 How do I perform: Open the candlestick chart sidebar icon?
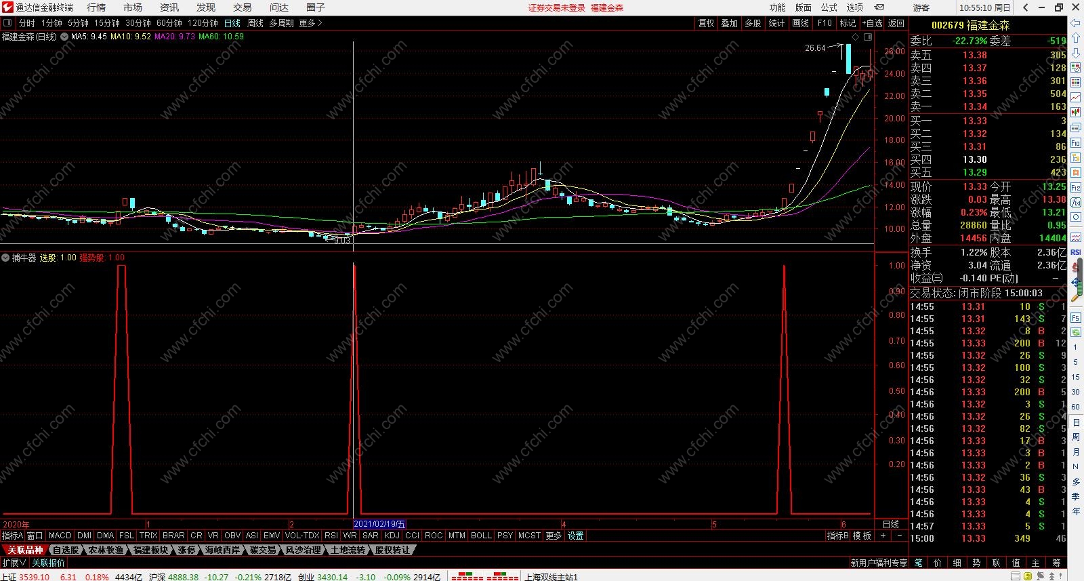1075,113
